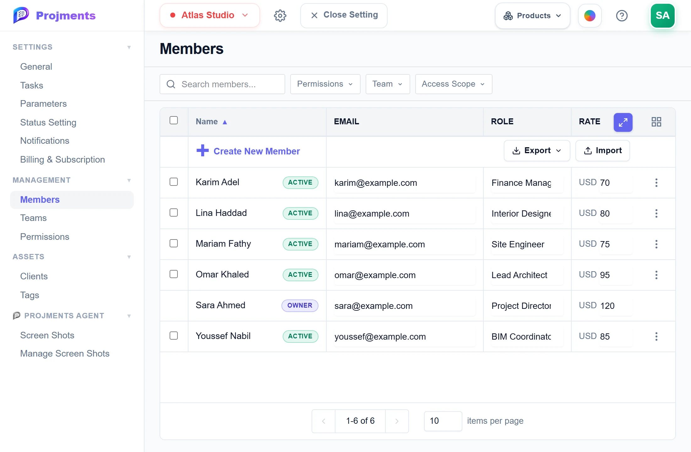Screen dimensions: 691x452
Task: Open Billing & Subscription in sidebar
Action: (63, 159)
